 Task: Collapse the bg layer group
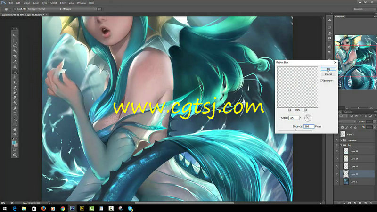click(341, 145)
